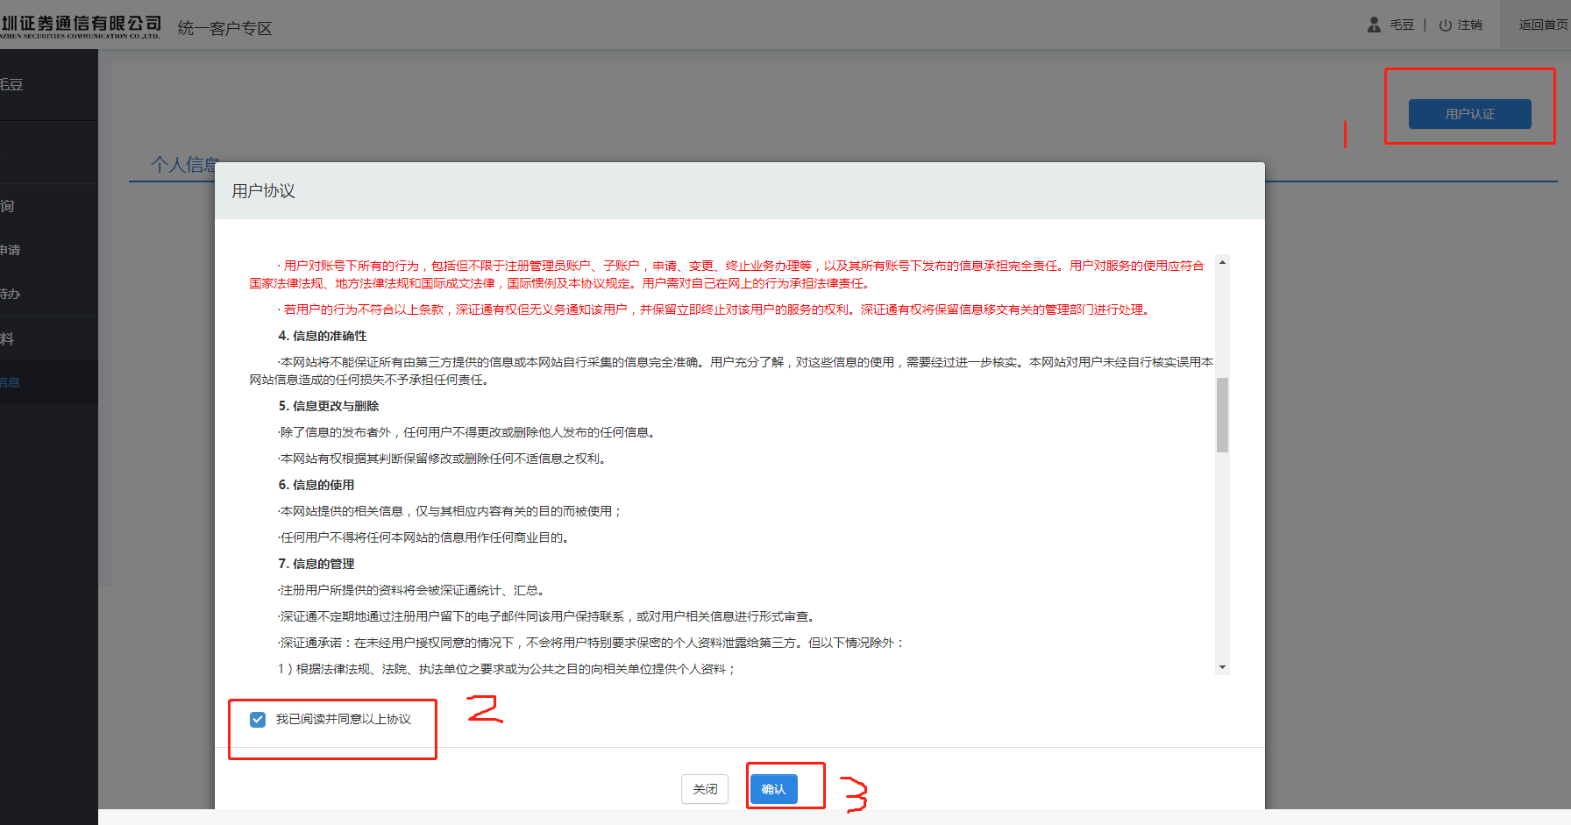Click sidebar user name 毛豆
Image resolution: width=1571 pixels, height=825 pixels.
click(x=11, y=84)
